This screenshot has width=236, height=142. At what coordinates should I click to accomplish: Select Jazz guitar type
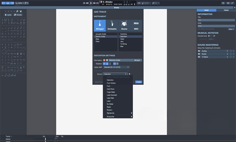click(130, 41)
